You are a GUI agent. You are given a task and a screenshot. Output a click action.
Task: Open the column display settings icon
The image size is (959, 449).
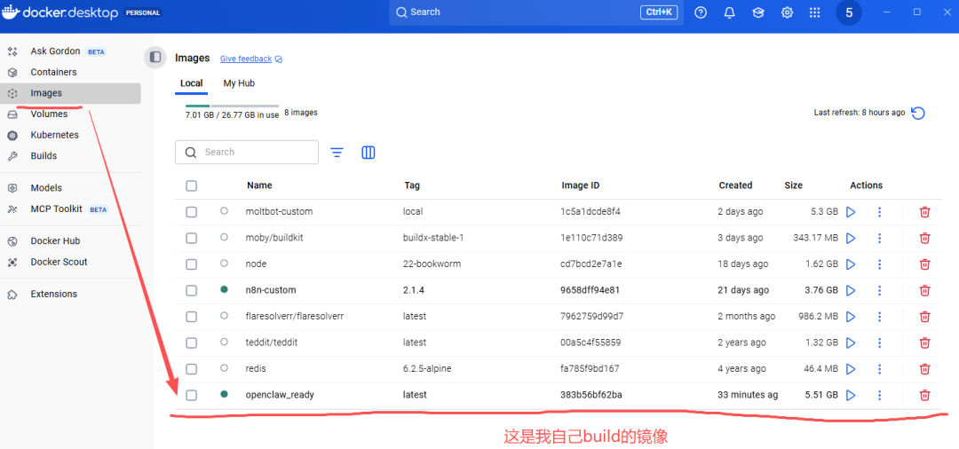point(369,153)
